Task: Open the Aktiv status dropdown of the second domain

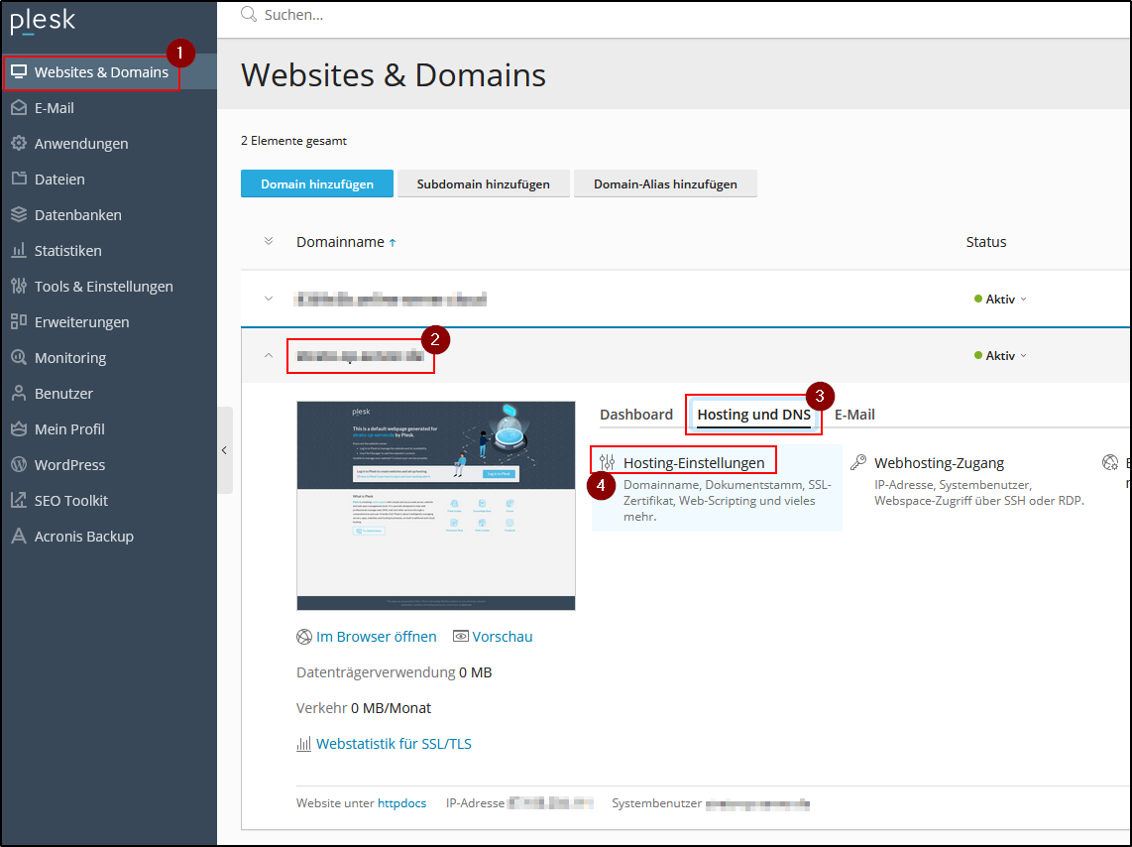Action: point(999,353)
